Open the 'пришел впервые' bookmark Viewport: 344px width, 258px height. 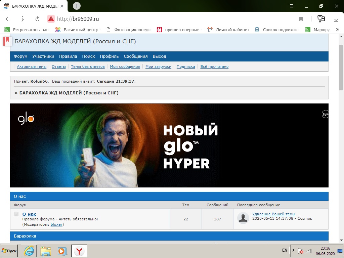click(x=179, y=30)
